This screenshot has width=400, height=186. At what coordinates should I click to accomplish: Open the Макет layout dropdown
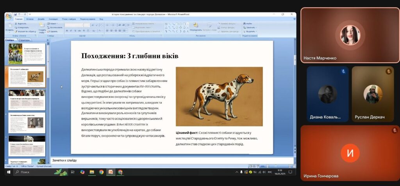[53, 24]
